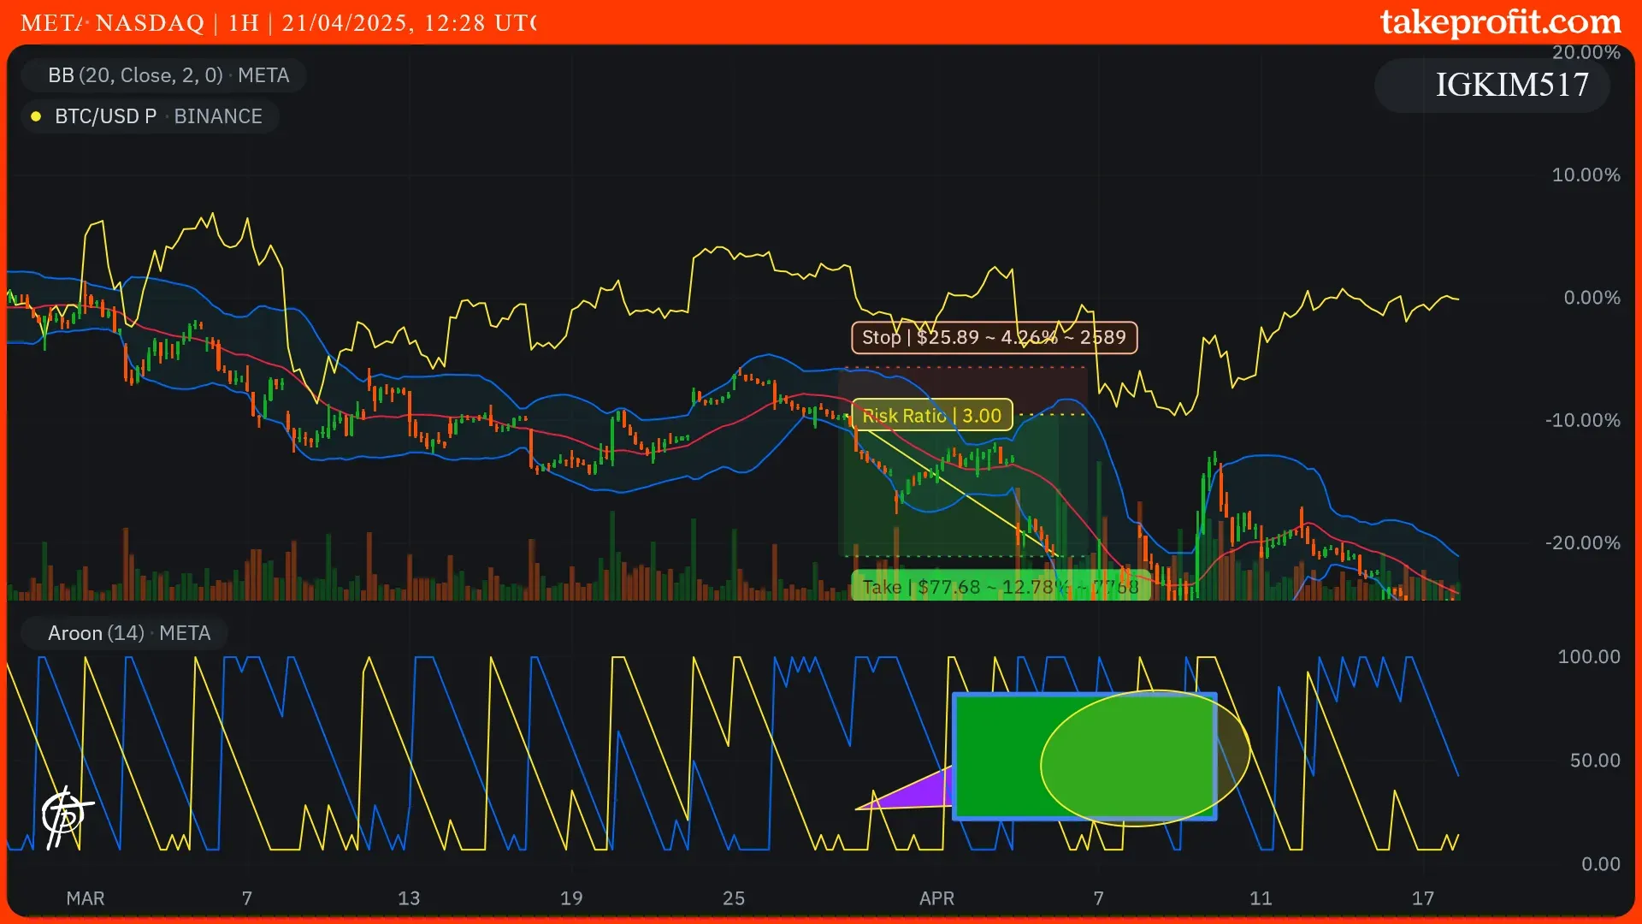This screenshot has width=1642, height=924.
Task: Open the takeprofit.com link in header
Action: tap(1500, 22)
